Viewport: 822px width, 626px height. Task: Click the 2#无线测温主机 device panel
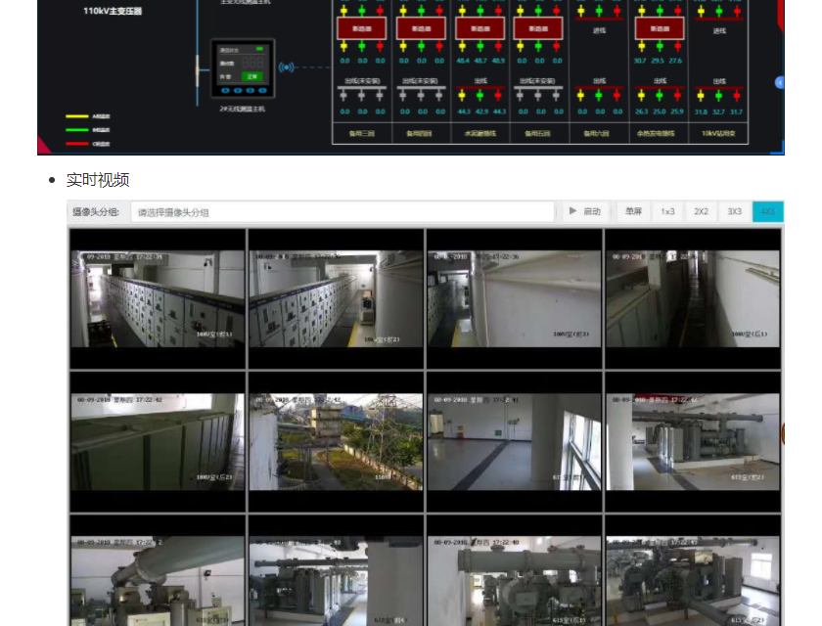point(243,68)
